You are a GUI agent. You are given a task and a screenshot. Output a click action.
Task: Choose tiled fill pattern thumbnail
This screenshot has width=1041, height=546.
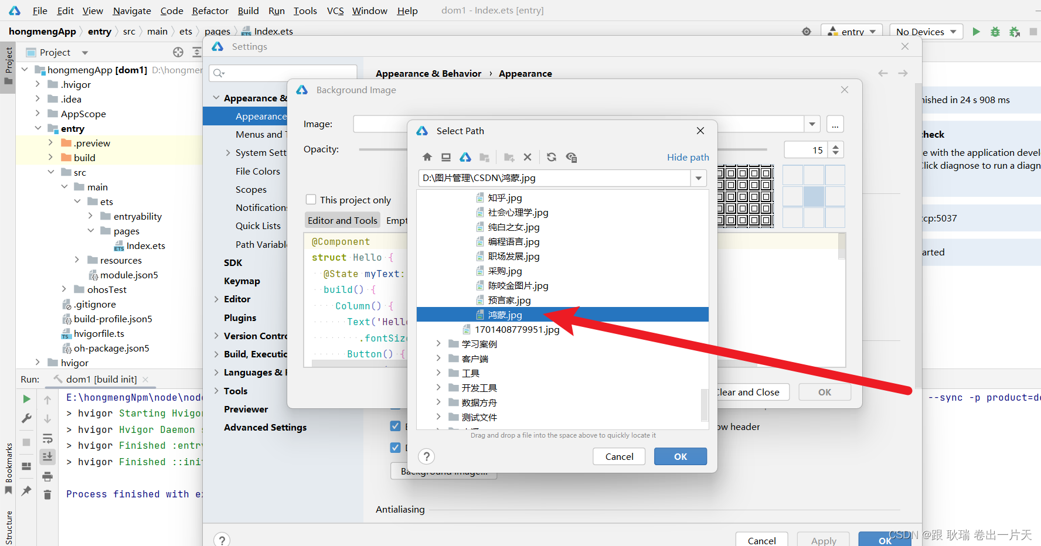pos(746,196)
